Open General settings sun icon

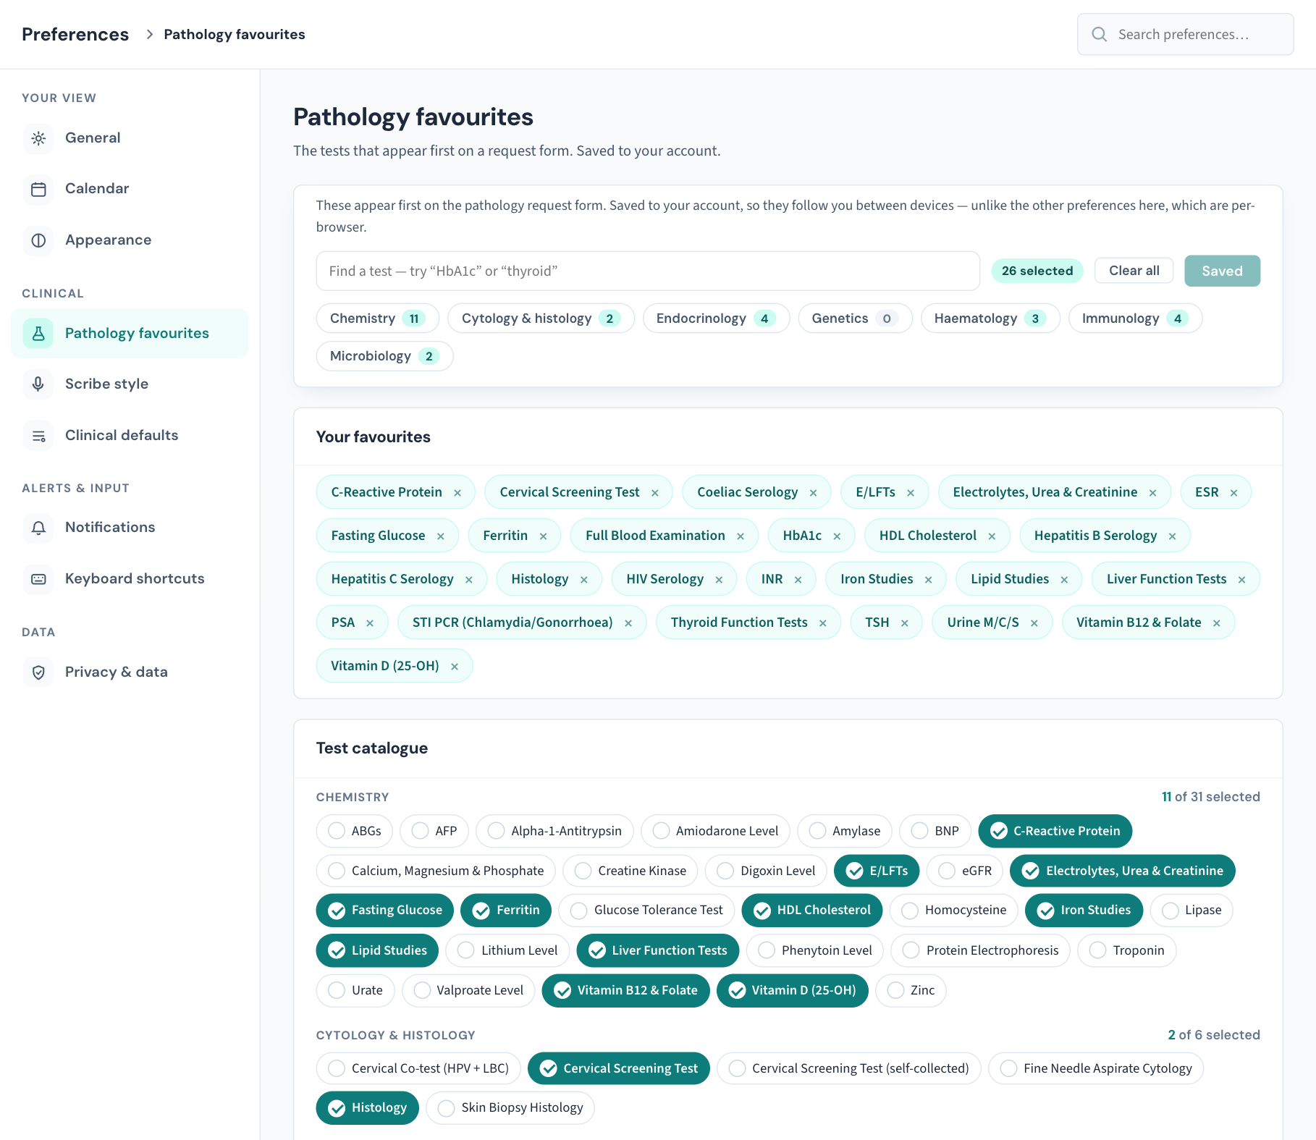(x=38, y=138)
